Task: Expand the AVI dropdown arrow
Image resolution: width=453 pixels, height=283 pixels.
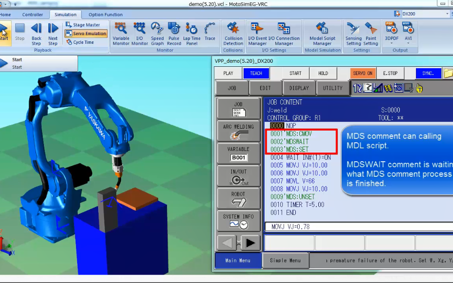Action: (x=408, y=43)
